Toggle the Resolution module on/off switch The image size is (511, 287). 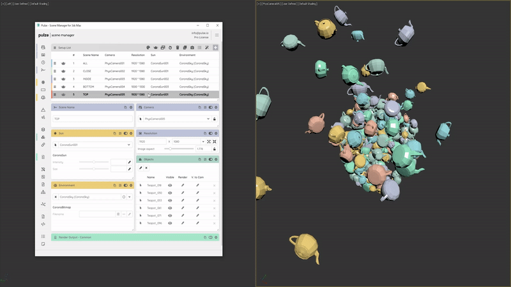211,133
